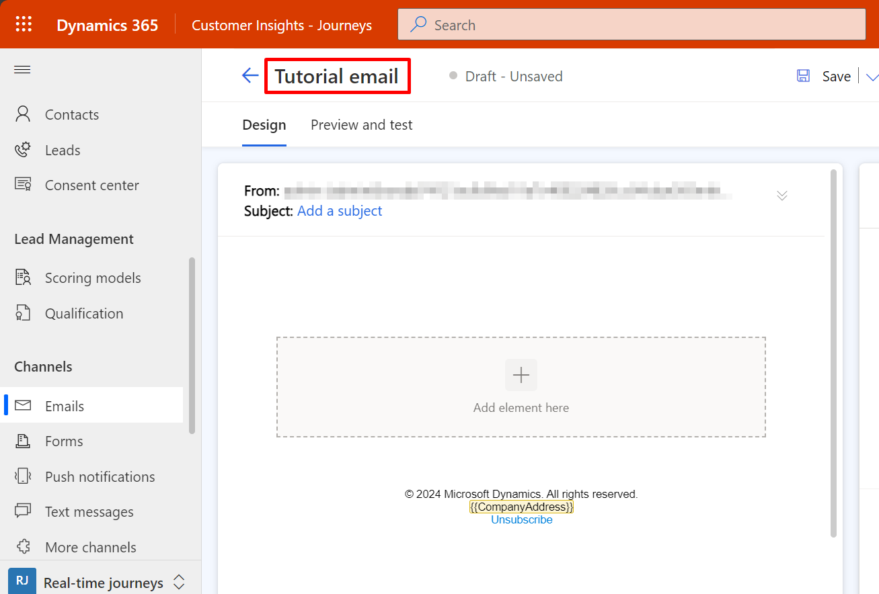Click the Save button label
Image resolution: width=879 pixels, height=594 pixels.
click(837, 77)
